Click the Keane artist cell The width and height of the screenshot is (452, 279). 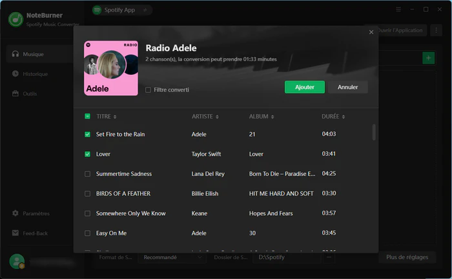[200, 213]
